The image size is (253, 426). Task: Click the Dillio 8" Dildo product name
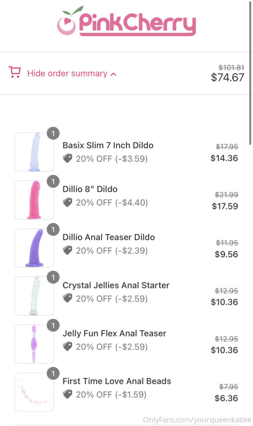point(90,189)
